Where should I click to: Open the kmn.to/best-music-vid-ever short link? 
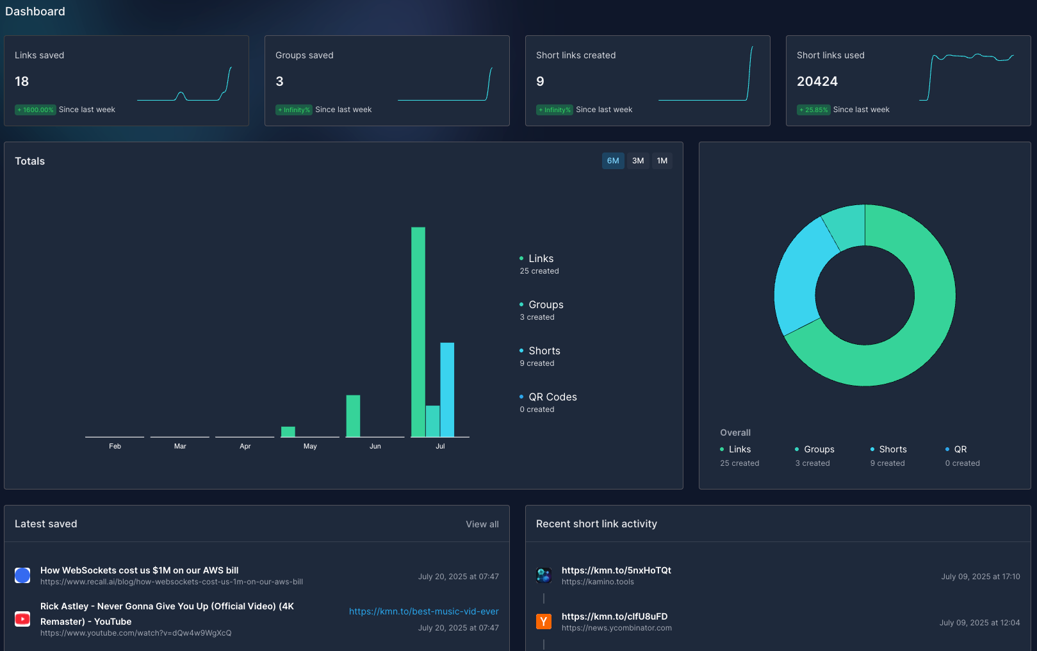click(x=423, y=611)
